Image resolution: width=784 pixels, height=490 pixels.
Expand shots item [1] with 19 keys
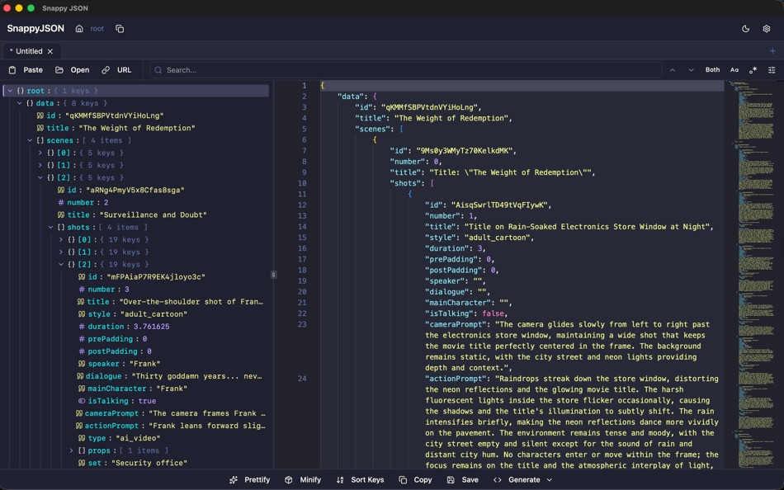pyautogui.click(x=61, y=252)
